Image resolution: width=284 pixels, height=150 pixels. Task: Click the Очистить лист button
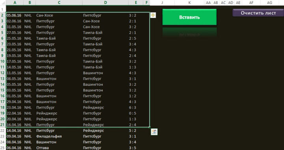pyautogui.click(x=258, y=13)
